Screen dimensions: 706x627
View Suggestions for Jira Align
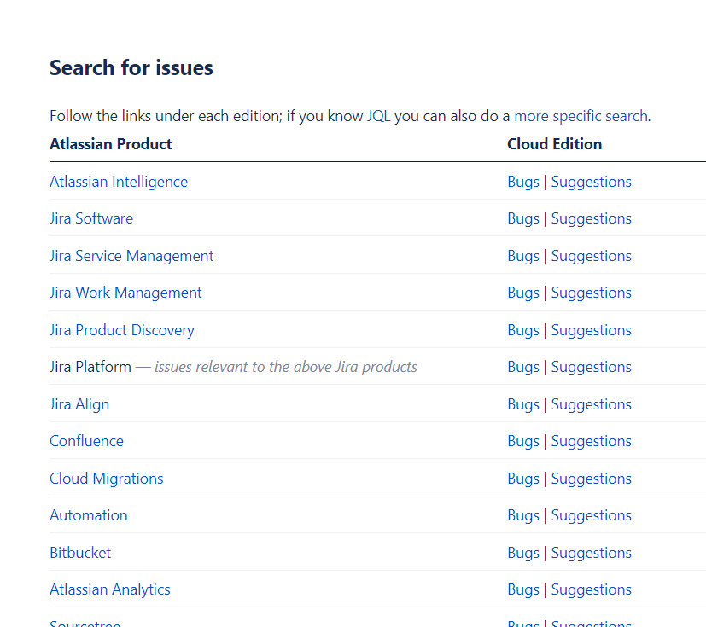pyautogui.click(x=592, y=404)
